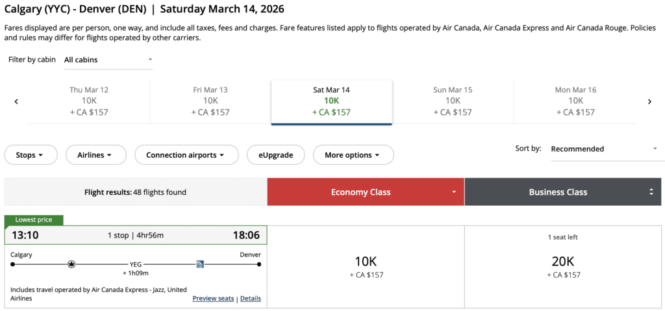Open the Airlines filter dropdown
This screenshot has width=665, height=311.
point(94,155)
